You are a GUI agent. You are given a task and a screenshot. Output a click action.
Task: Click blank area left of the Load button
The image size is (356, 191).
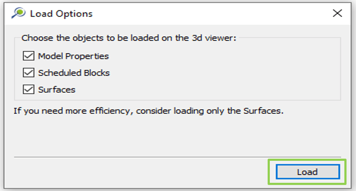pos(142,172)
